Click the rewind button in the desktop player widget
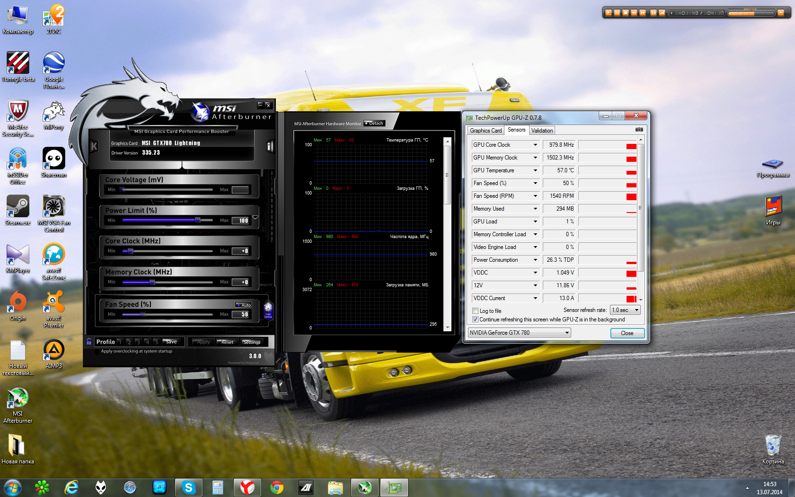The height and width of the screenshot is (497, 795). pyautogui.click(x=634, y=13)
